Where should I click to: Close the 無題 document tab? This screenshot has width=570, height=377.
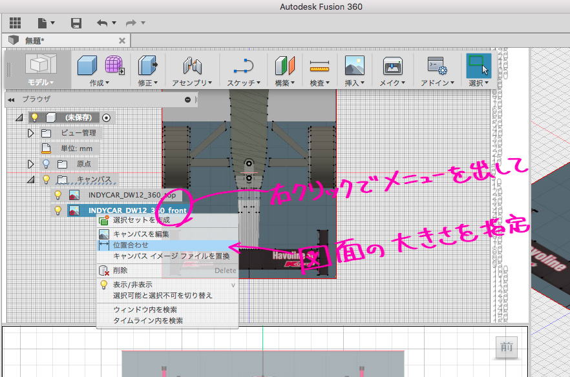click(122, 41)
